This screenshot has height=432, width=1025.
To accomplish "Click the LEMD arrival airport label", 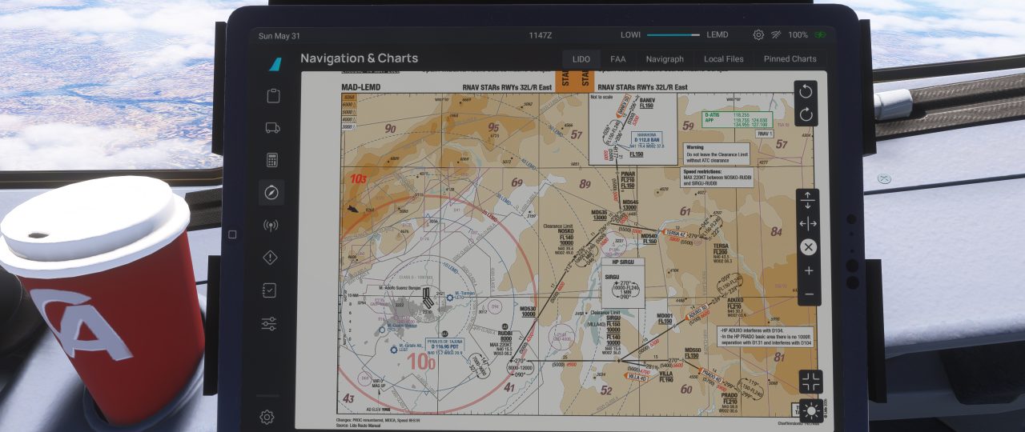I will click(717, 35).
